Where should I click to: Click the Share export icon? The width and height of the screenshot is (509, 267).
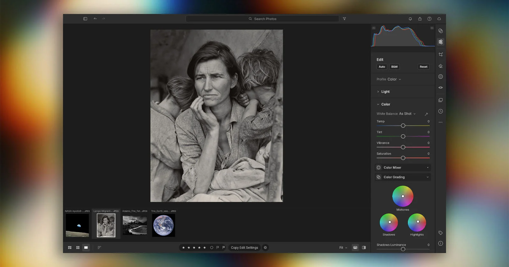coord(420,19)
